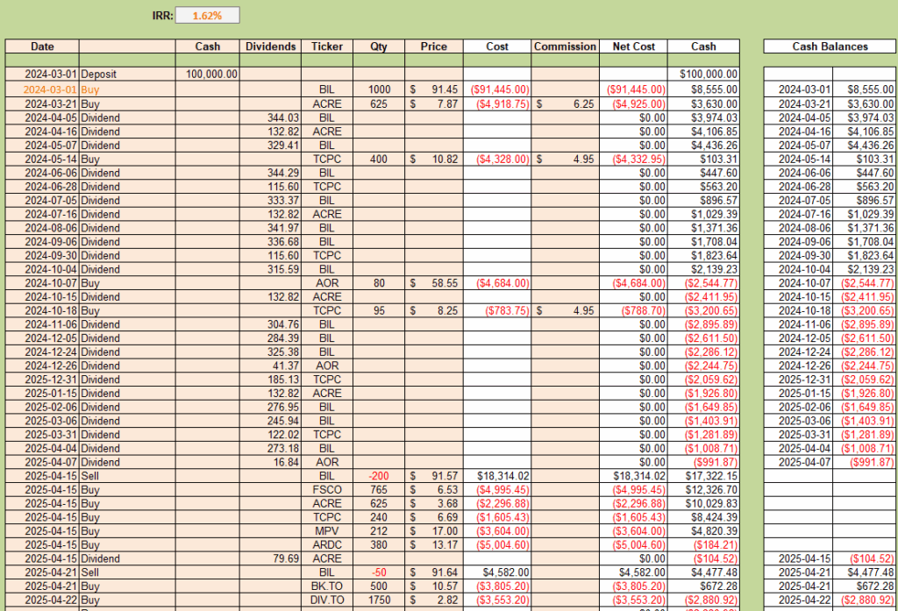898x611 pixels.
Task: Select the DIV.TO ticker cell
Action: pyautogui.click(x=327, y=600)
